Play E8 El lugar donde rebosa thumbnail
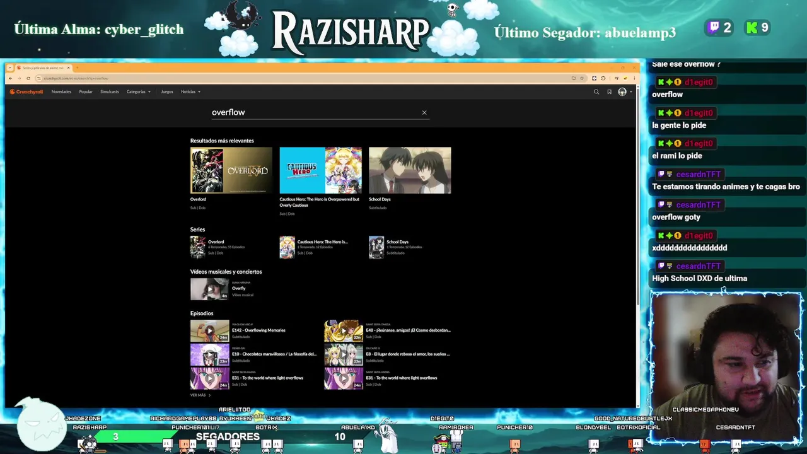807x454 pixels. [343, 355]
